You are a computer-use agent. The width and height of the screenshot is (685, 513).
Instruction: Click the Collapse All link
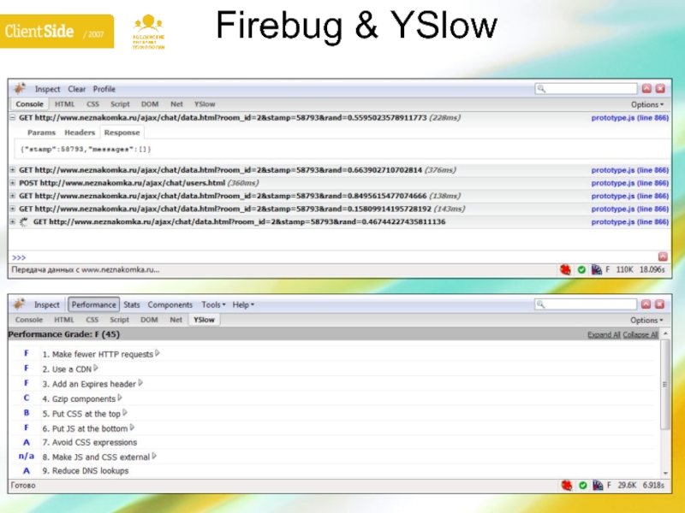(640, 334)
